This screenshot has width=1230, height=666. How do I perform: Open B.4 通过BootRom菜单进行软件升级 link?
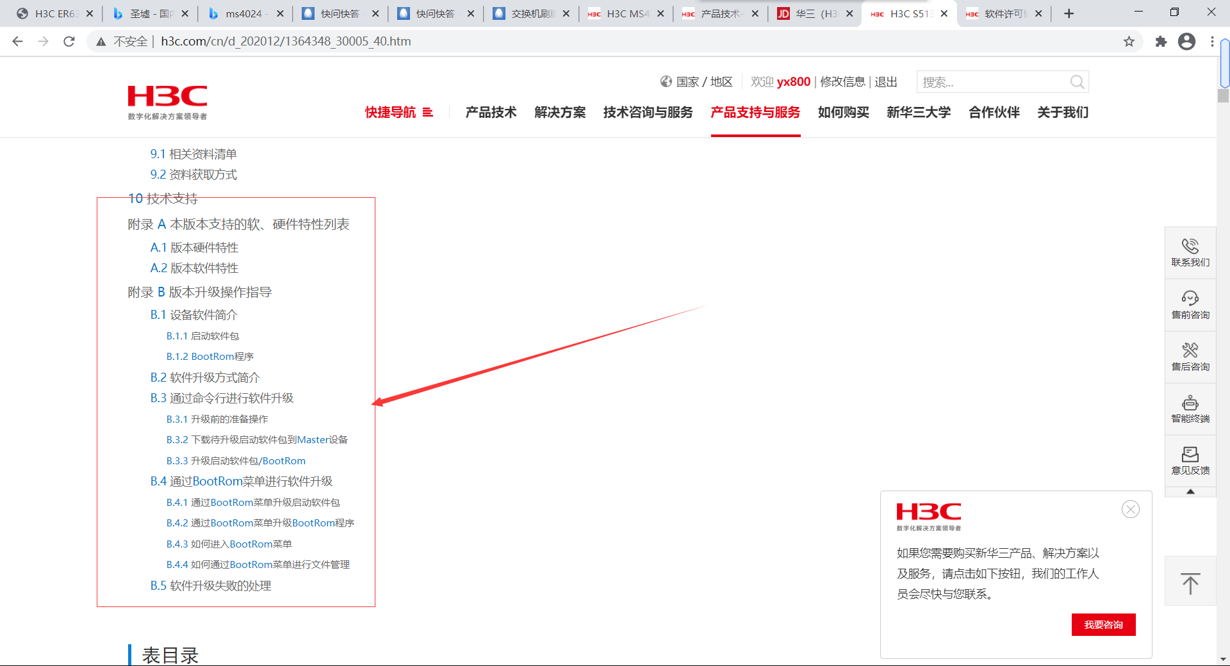pyautogui.click(x=242, y=481)
